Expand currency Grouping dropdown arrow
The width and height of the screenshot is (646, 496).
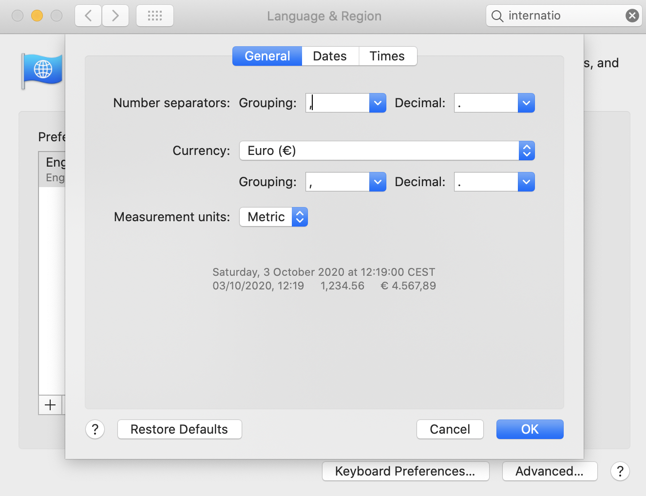click(378, 182)
